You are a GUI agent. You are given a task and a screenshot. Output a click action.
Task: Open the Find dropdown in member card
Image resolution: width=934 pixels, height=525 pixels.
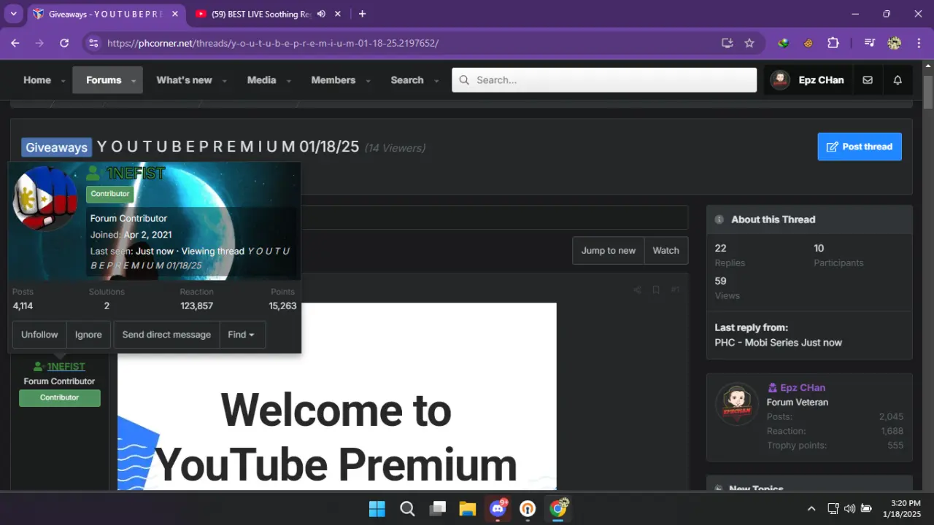242,335
